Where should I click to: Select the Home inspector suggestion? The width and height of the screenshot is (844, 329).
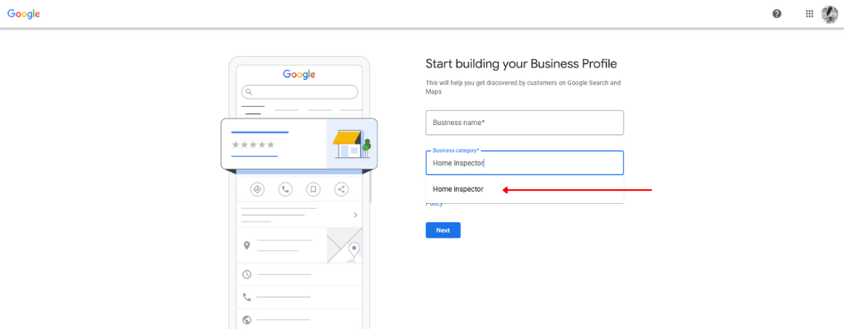[x=524, y=189]
